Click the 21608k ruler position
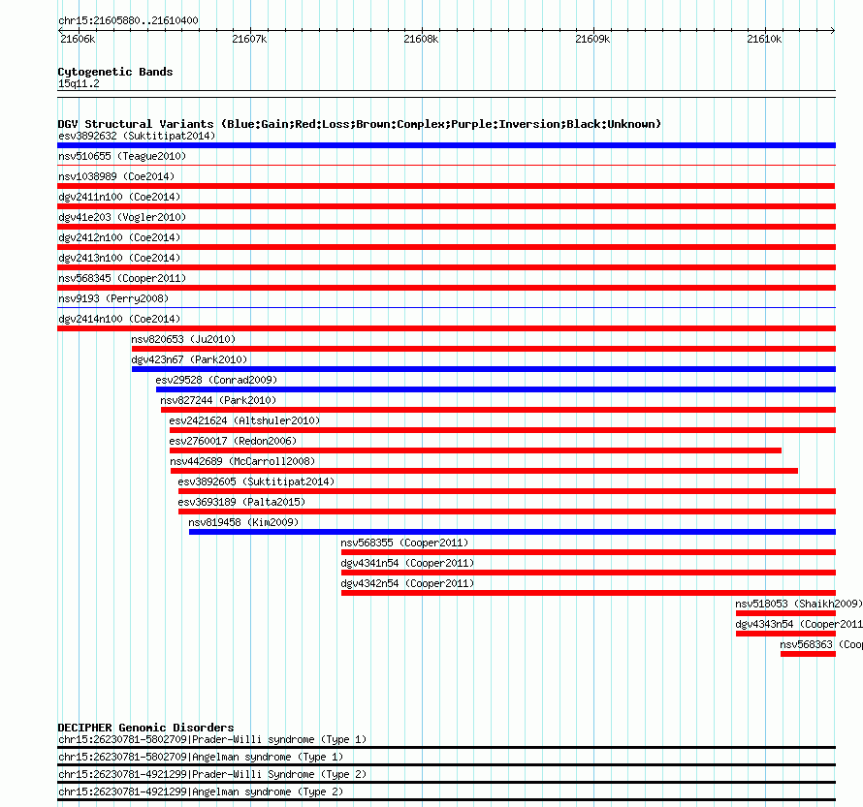 point(421,39)
